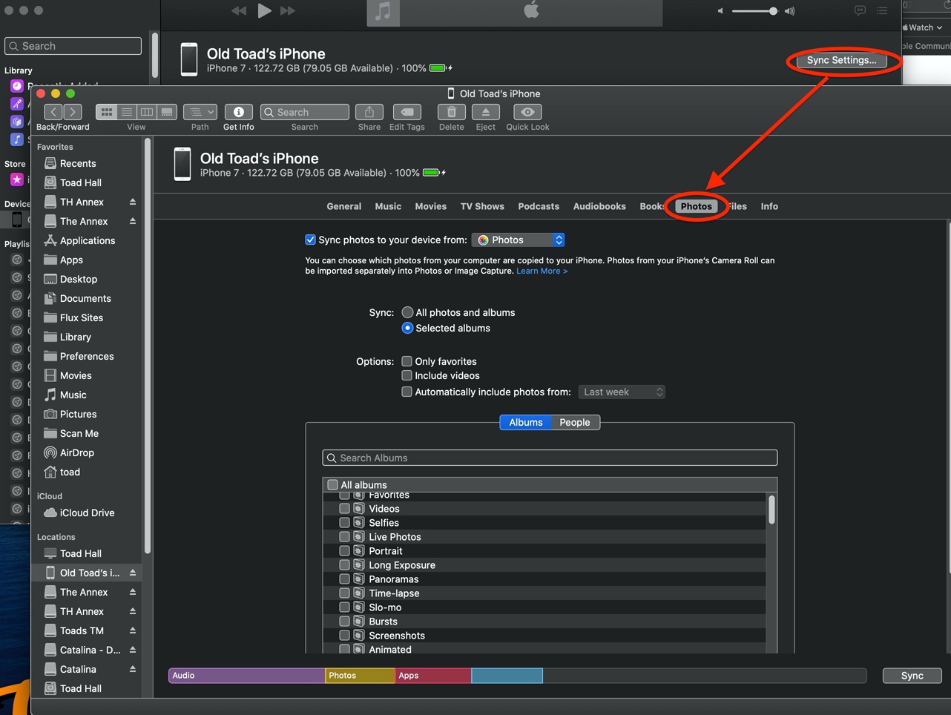Click the Finder toolbar Search field
The height and width of the screenshot is (715, 951).
305,112
